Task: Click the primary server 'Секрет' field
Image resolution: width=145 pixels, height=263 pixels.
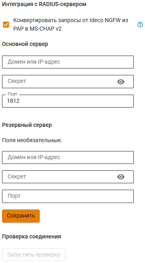Action: [x=68, y=81]
